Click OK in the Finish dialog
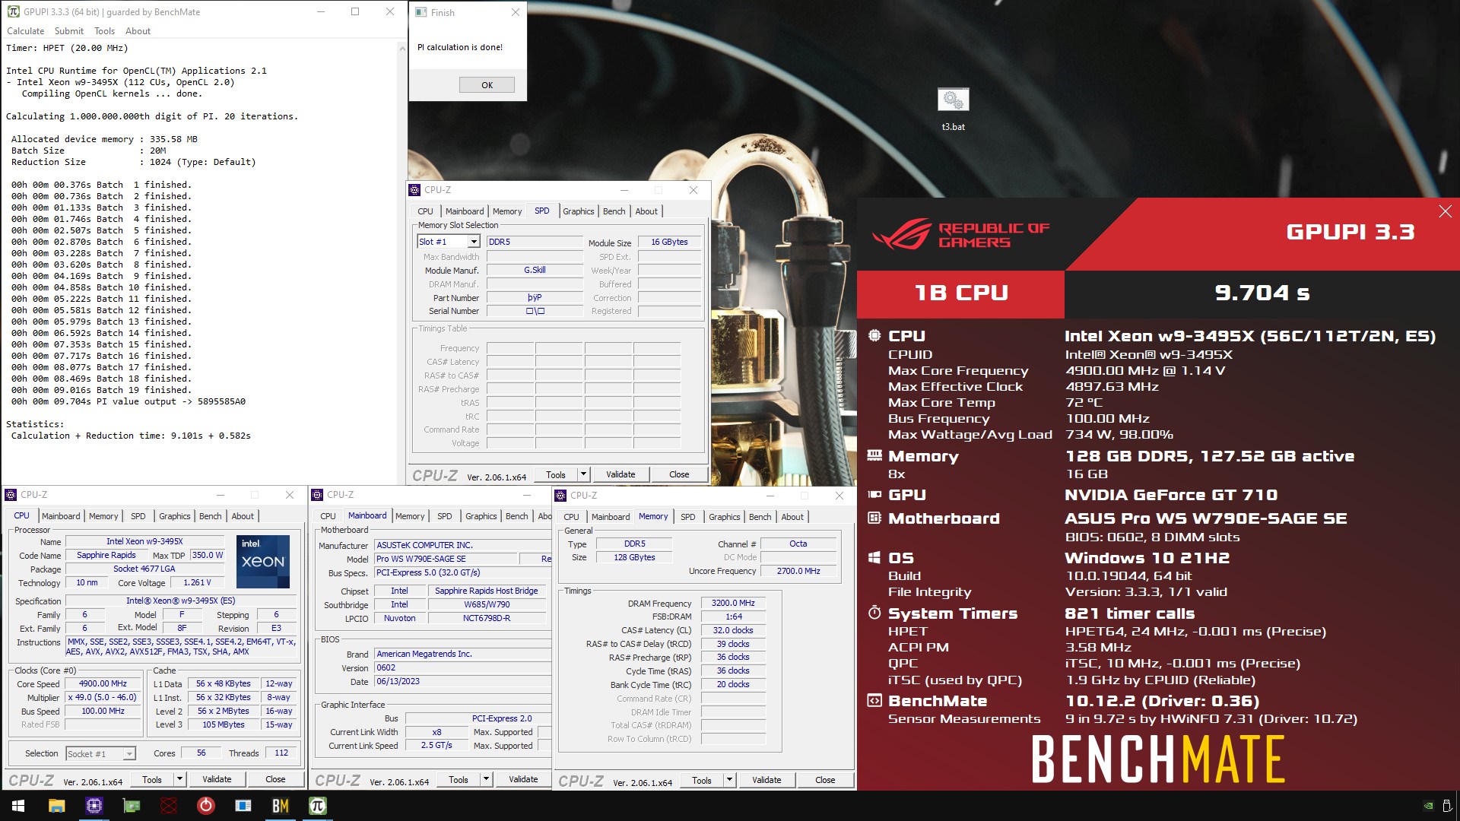 click(x=487, y=85)
